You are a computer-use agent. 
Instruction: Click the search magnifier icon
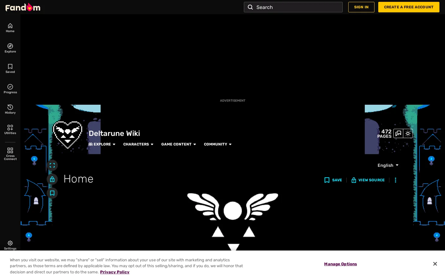pyautogui.click(x=250, y=7)
